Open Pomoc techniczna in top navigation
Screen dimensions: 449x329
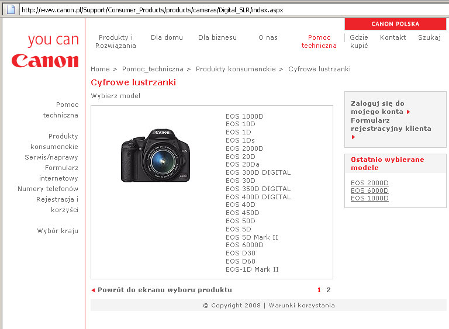[319, 41]
